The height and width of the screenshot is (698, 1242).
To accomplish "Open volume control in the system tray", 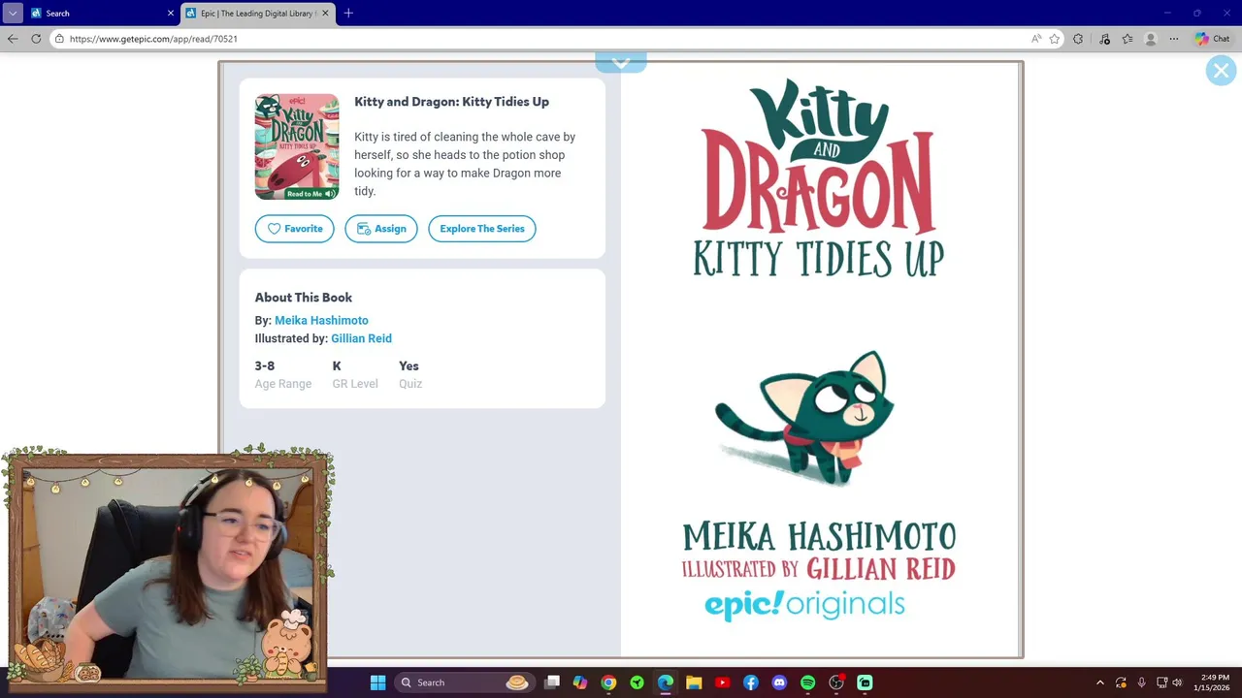I will click(x=1177, y=682).
